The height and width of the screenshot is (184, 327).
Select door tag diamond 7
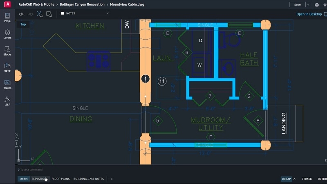coord(210,96)
